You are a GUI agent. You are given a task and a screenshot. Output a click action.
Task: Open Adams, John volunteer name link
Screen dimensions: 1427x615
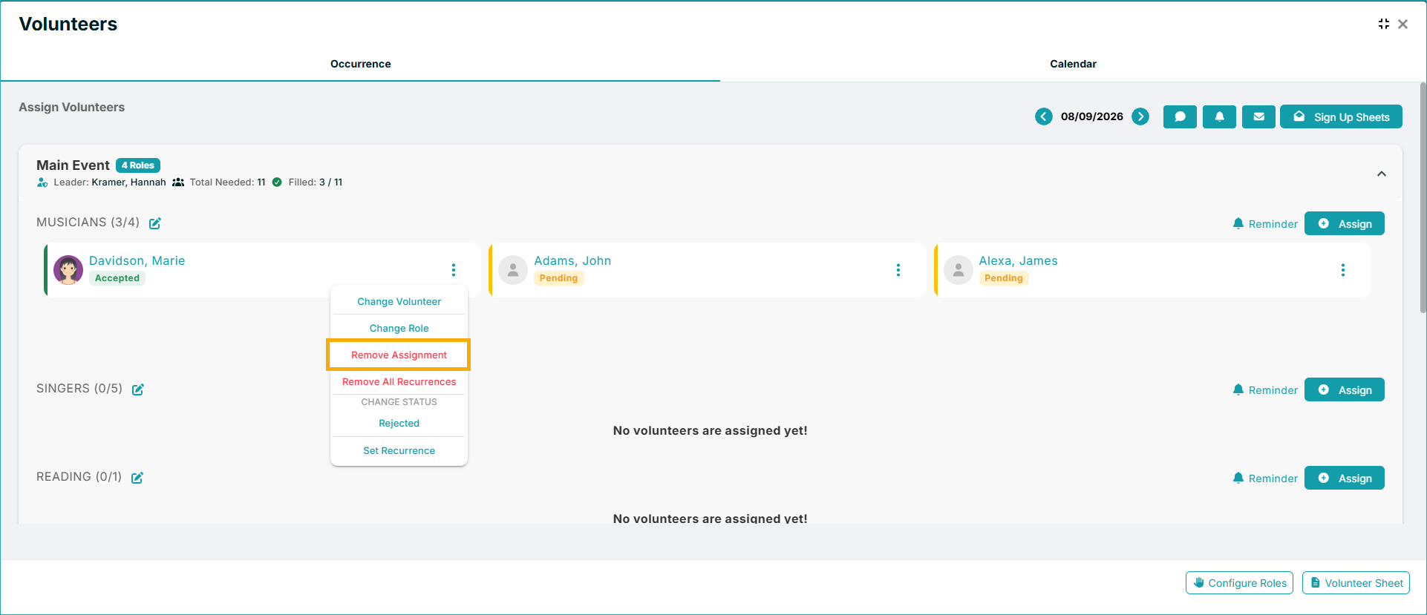572,260
